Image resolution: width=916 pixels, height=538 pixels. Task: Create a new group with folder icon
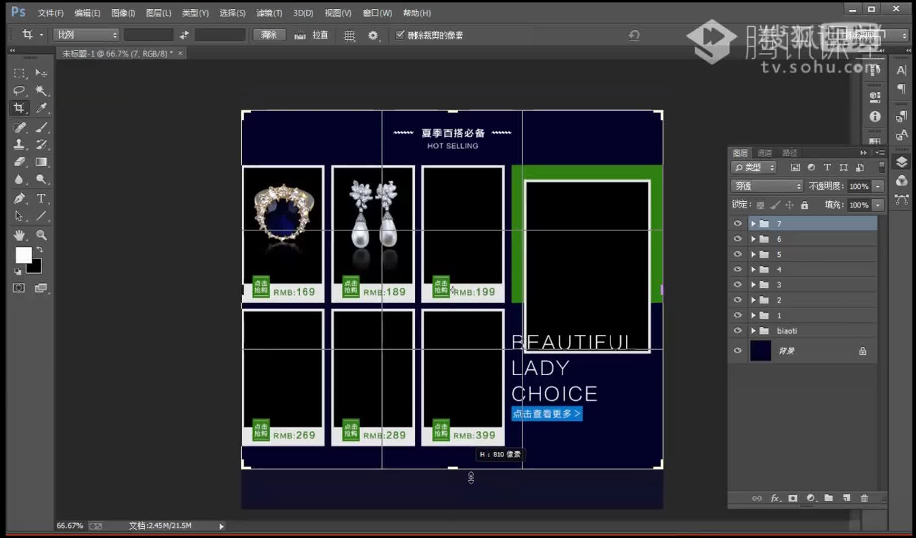point(828,498)
